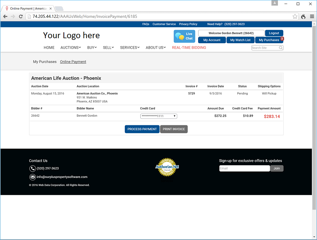Viewport: 317px width, 240px height.
Task: Click info@surpluspropertysoftware.com email link
Action: coord(62,177)
